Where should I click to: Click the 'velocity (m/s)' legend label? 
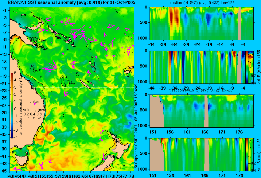pyautogui.click(x=34, y=110)
